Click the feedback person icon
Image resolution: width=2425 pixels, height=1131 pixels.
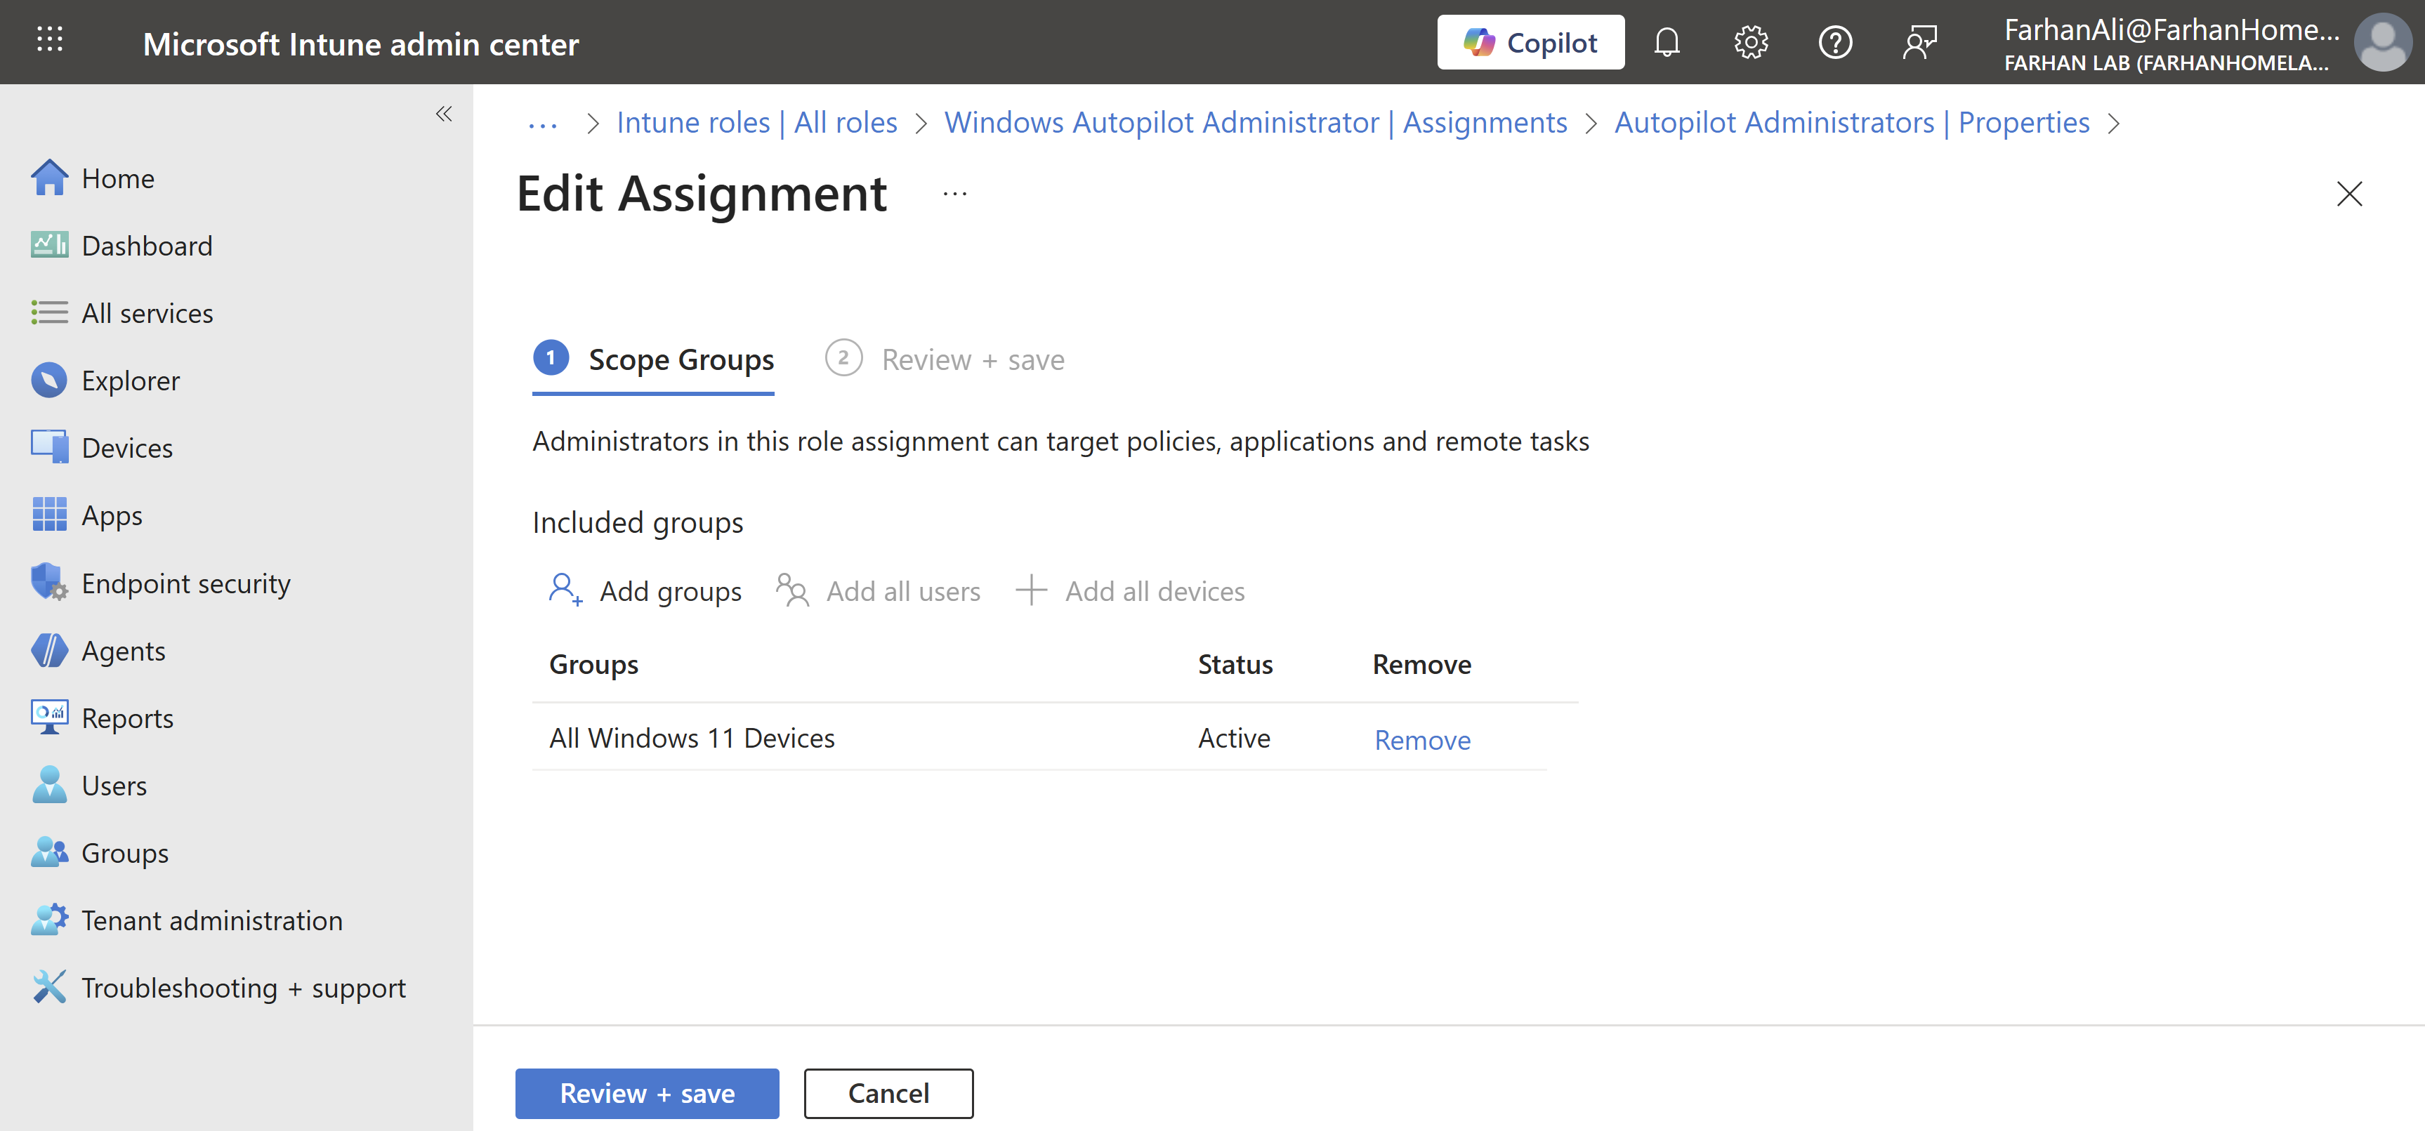coord(1919,42)
